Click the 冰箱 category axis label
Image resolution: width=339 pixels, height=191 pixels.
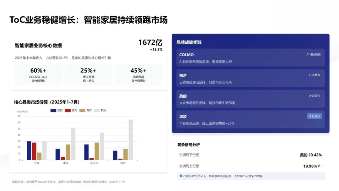point(65,163)
